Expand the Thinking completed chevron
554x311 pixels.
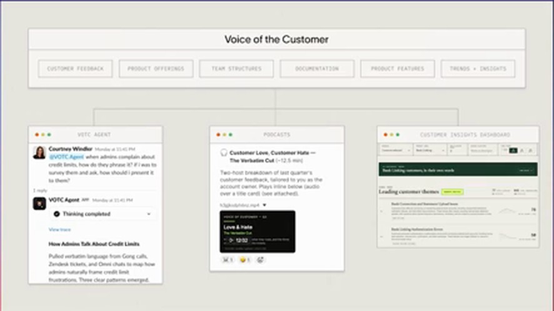tap(149, 214)
